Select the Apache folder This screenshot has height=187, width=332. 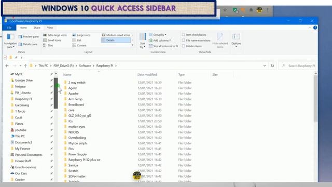[x=73, y=94]
